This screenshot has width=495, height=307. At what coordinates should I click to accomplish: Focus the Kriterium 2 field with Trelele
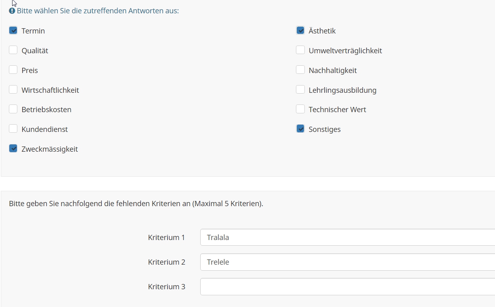347,262
